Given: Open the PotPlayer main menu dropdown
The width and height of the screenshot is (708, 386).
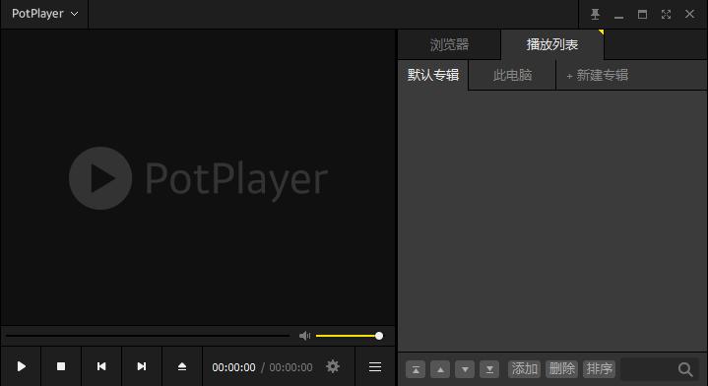Looking at the screenshot, I should click(x=44, y=14).
